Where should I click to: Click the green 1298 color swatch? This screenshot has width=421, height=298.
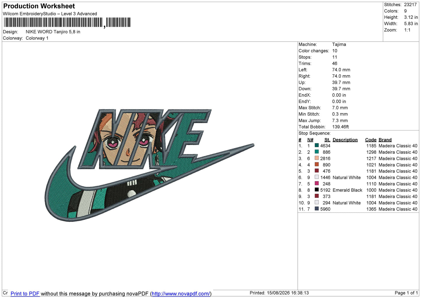pos(317,152)
